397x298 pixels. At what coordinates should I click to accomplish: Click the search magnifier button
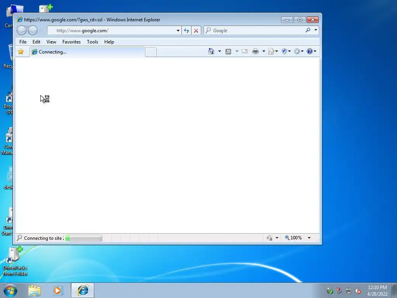308,30
